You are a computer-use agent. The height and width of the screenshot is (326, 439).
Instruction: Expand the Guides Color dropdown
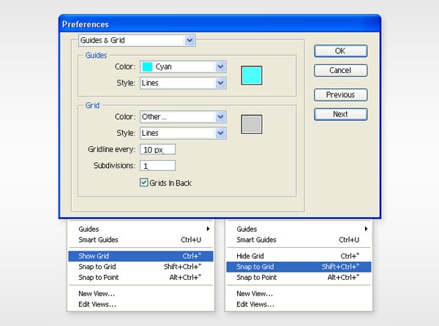(x=220, y=67)
